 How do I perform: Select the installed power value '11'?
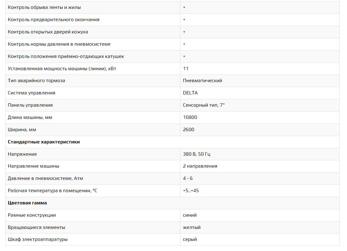(x=186, y=69)
